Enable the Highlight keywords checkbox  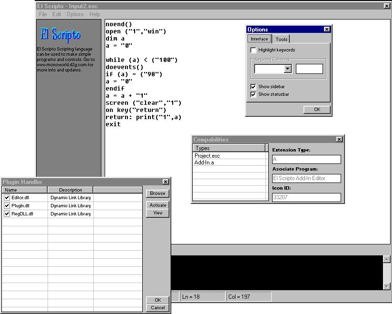pyautogui.click(x=253, y=50)
